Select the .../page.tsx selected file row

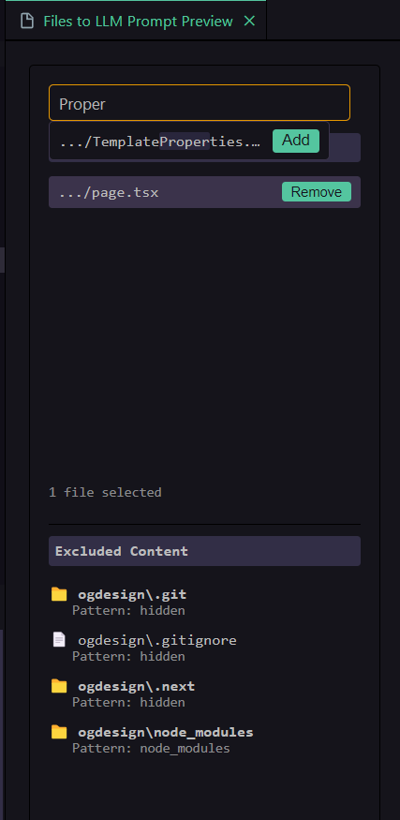pos(204,192)
